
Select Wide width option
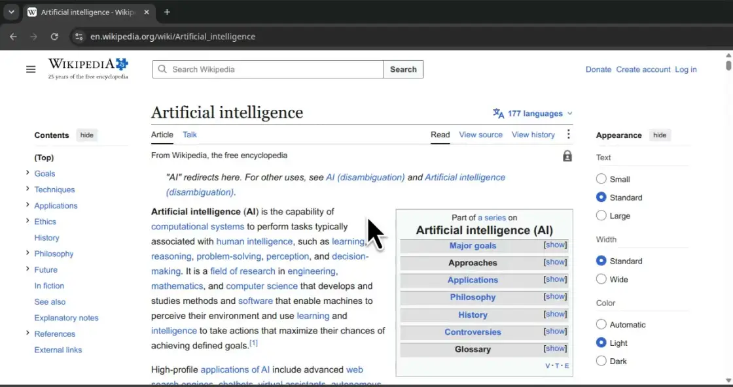601,279
